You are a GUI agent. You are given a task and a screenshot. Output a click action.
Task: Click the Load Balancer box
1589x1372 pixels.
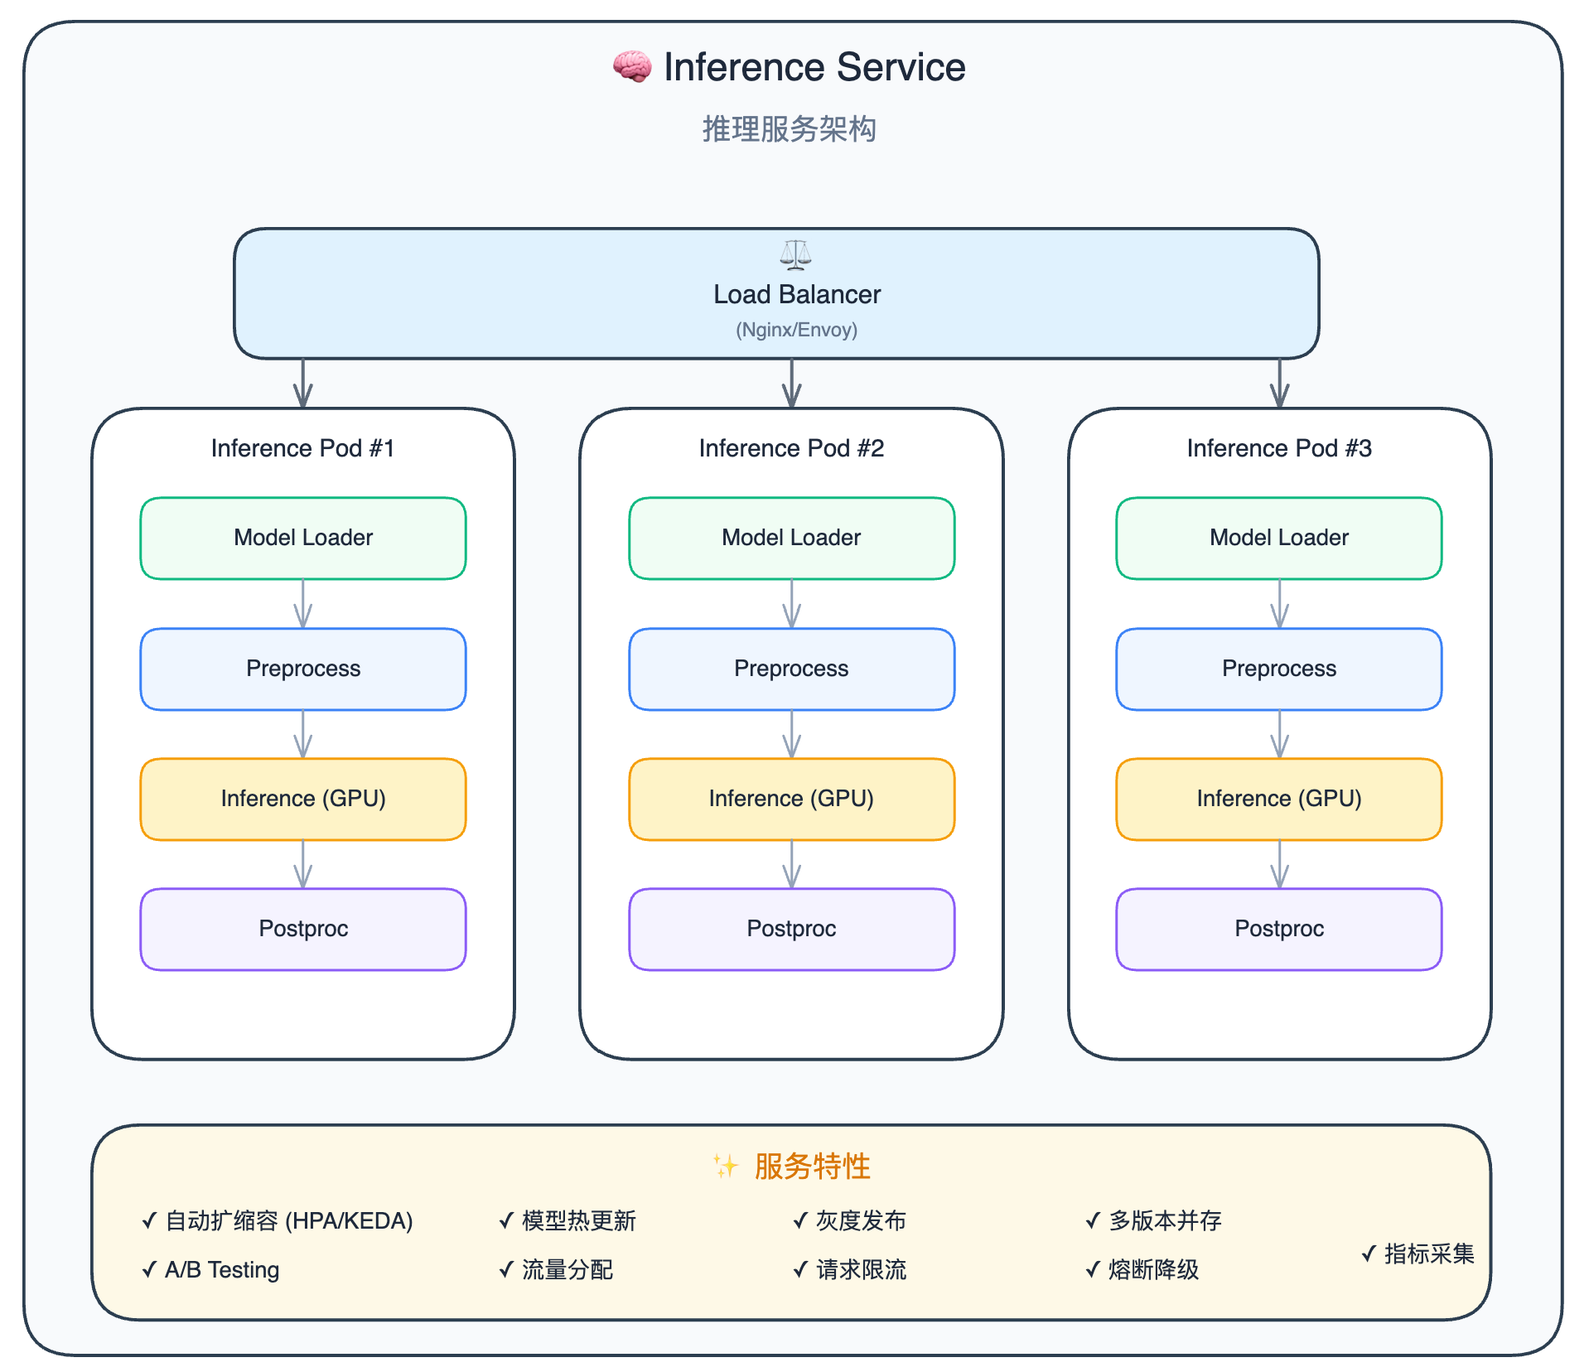tap(776, 293)
